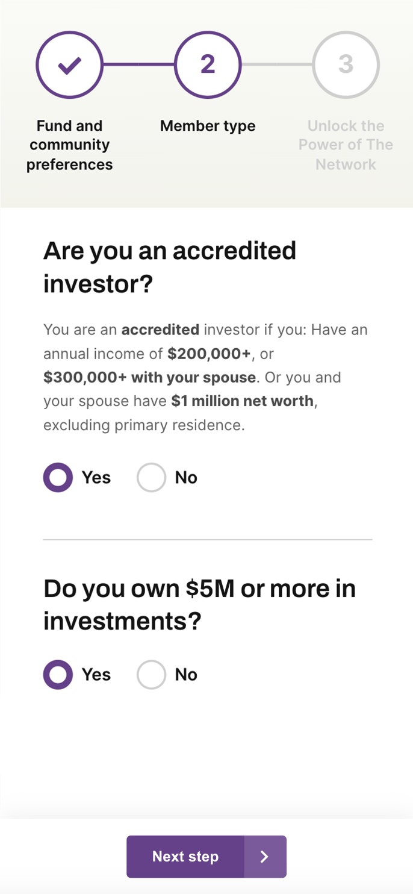This screenshot has height=894, width=413.
Task: Click the purple arrow icon on Next step button
Action: tap(264, 856)
